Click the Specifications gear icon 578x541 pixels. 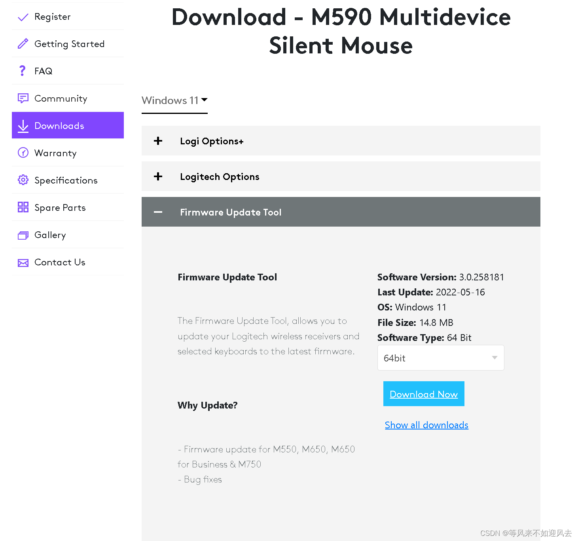coord(23,180)
